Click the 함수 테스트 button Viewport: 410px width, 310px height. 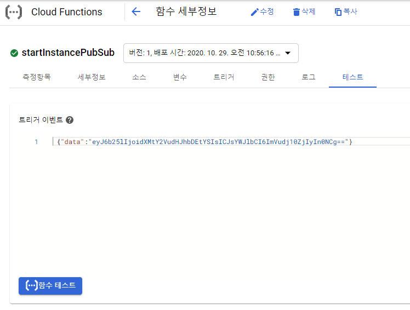tap(50, 286)
